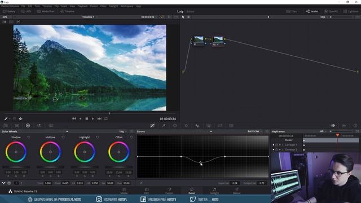The image size is (361, 203).
Task: Open the Timeline 1 dropdown
Action: point(90,17)
